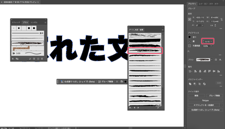Click remove brush stroke icon in charcoal library panel
Screen dimensions: 225x129
pos(158,108)
